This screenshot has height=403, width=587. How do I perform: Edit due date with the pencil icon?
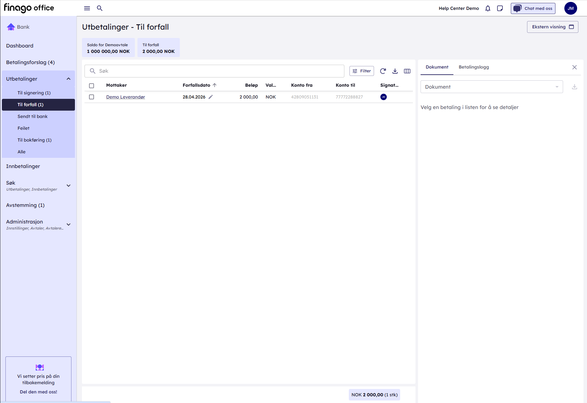point(211,97)
